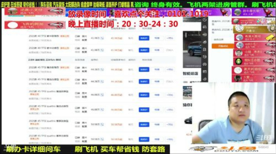Viewport: 276px width, 154px height.
Task: Open price calculator for quattro 尊享动感型 row
Action: pos(102,139)
